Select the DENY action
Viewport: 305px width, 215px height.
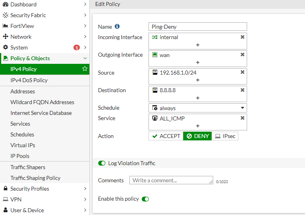[198, 136]
